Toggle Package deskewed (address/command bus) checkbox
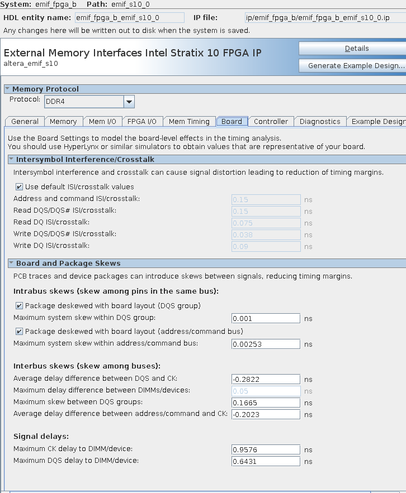Image resolution: width=406 pixels, height=493 pixels. pyautogui.click(x=19, y=332)
